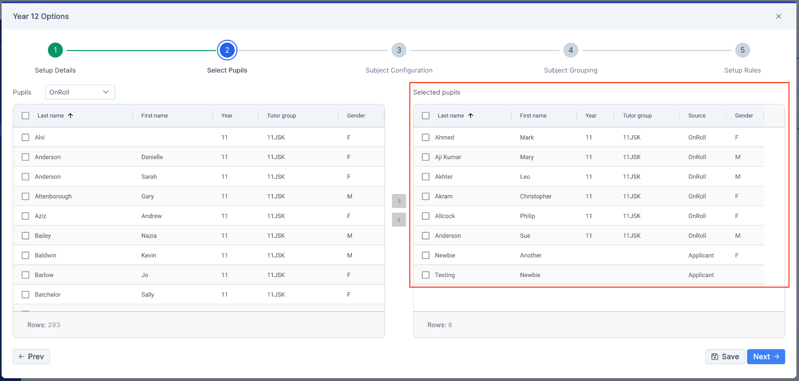This screenshot has width=799, height=381.
Task: Click sort arrow beside Last name in the left table
Action: pos(71,116)
